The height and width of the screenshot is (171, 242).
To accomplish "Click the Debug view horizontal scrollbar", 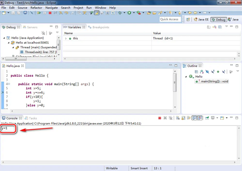I will (28, 59).
